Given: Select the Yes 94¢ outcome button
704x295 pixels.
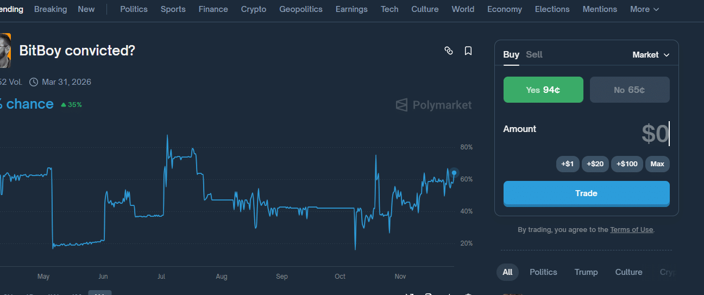Looking at the screenshot, I should click(543, 90).
